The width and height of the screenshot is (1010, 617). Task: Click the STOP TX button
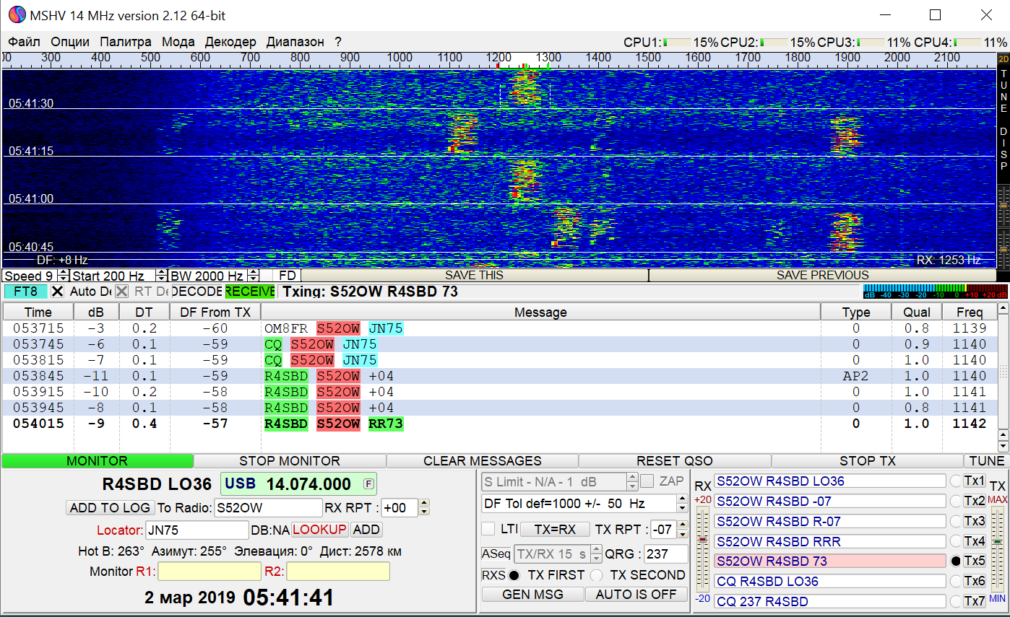868,460
